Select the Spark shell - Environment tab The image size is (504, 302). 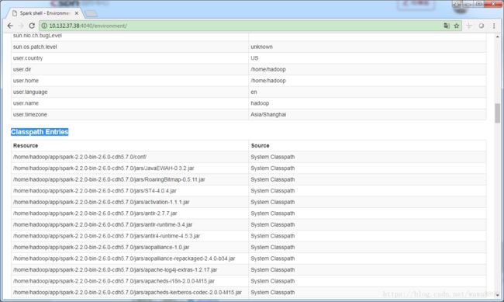coord(44,13)
